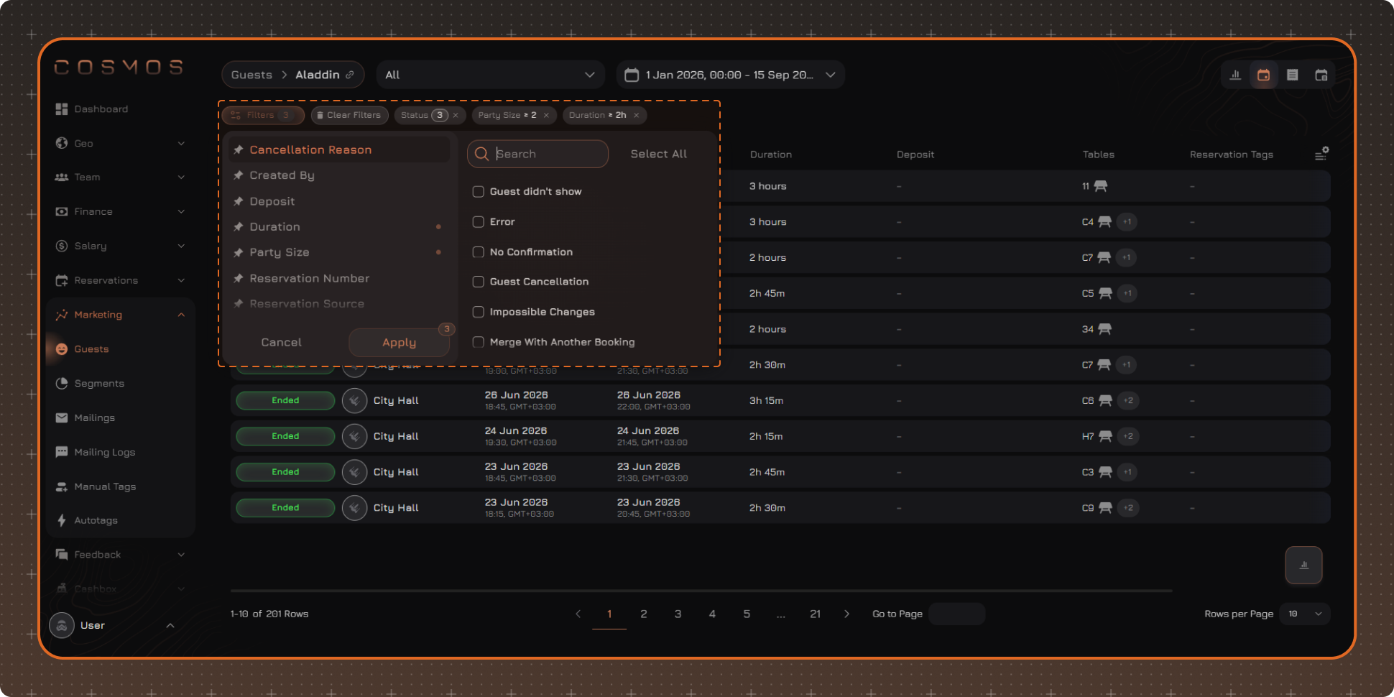Screen dimensions: 1394x697
Task: Remove the Party Size filter chip
Action: (546, 115)
